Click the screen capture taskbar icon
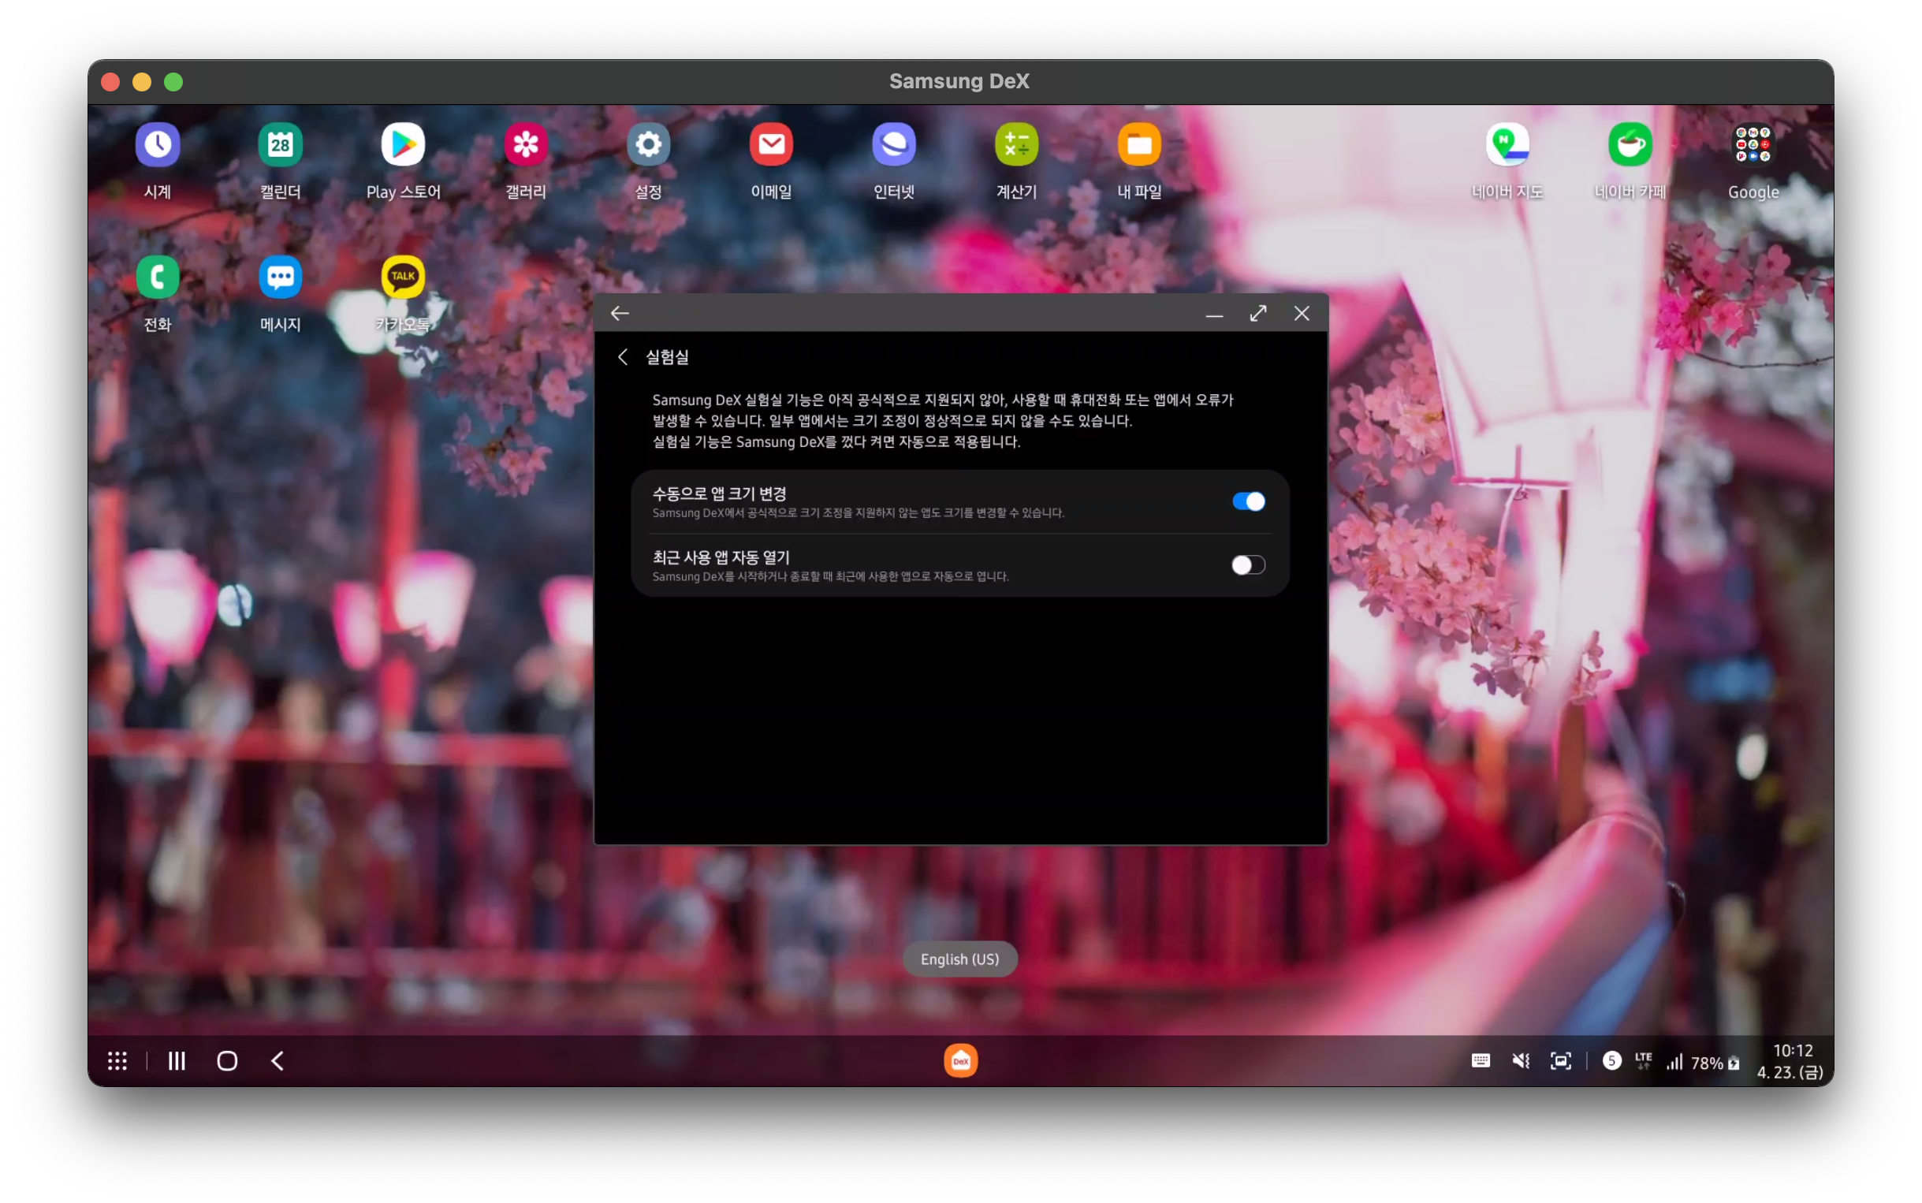Viewport: 1922px width, 1203px height. (1560, 1060)
